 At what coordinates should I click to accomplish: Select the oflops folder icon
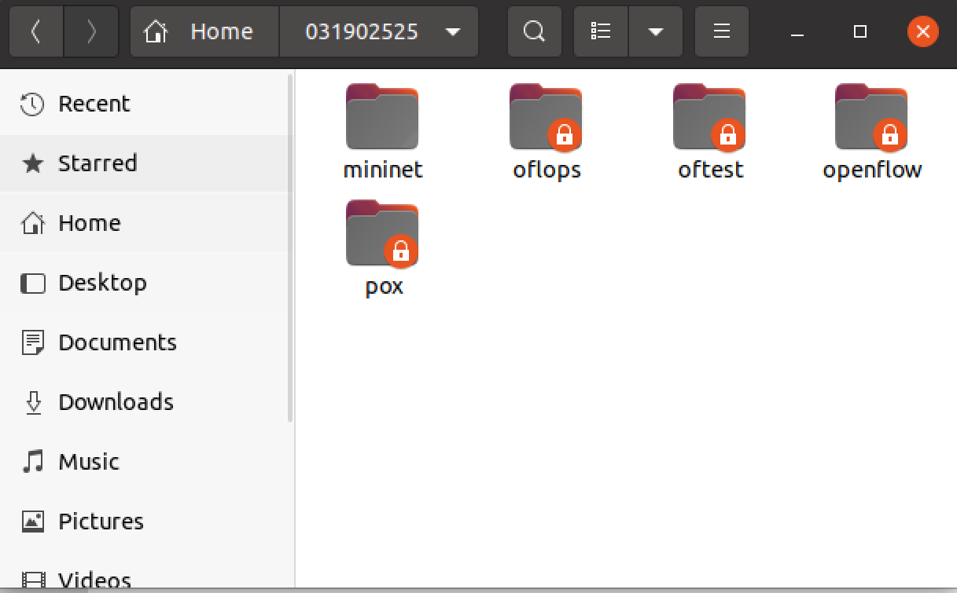pos(546,117)
